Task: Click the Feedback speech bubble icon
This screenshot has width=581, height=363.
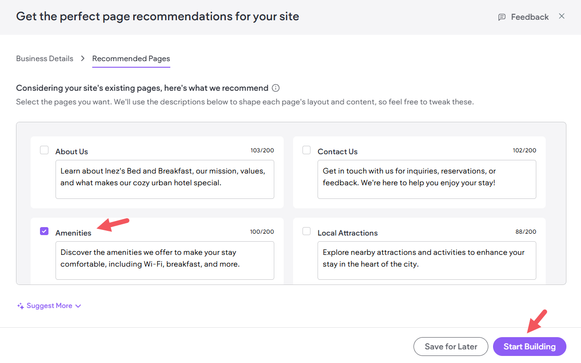Action: (502, 17)
